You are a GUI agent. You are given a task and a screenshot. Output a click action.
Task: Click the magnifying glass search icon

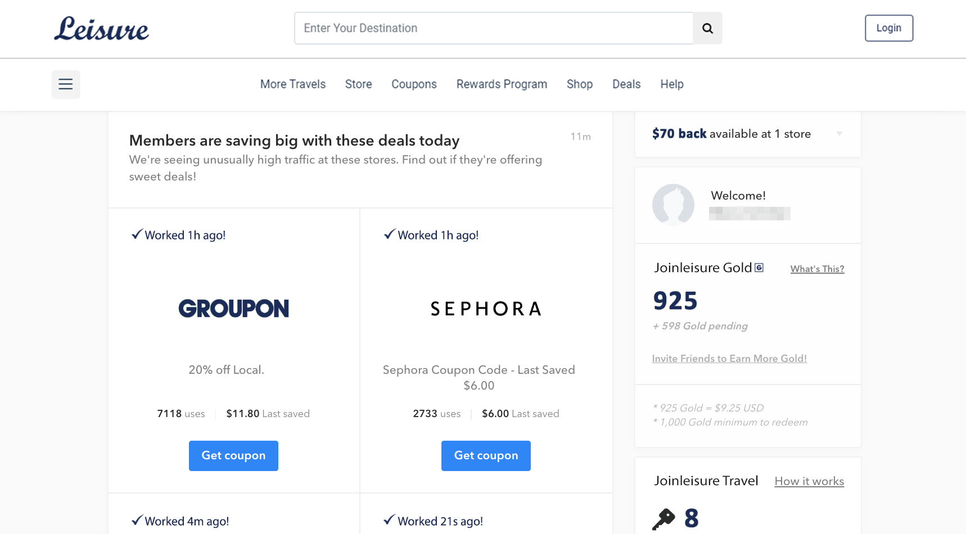[x=707, y=28]
